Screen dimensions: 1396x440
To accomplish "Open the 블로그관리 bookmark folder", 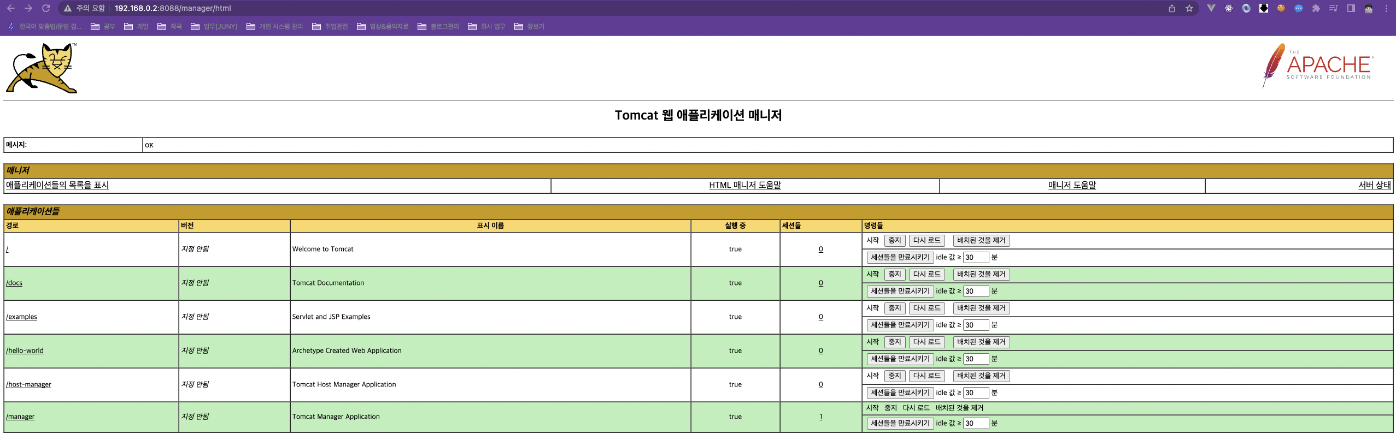I will pos(438,26).
